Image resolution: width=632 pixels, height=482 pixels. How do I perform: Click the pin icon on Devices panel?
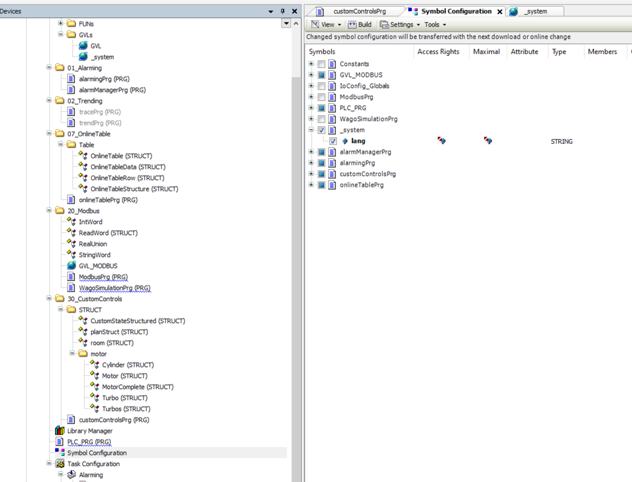[x=283, y=11]
